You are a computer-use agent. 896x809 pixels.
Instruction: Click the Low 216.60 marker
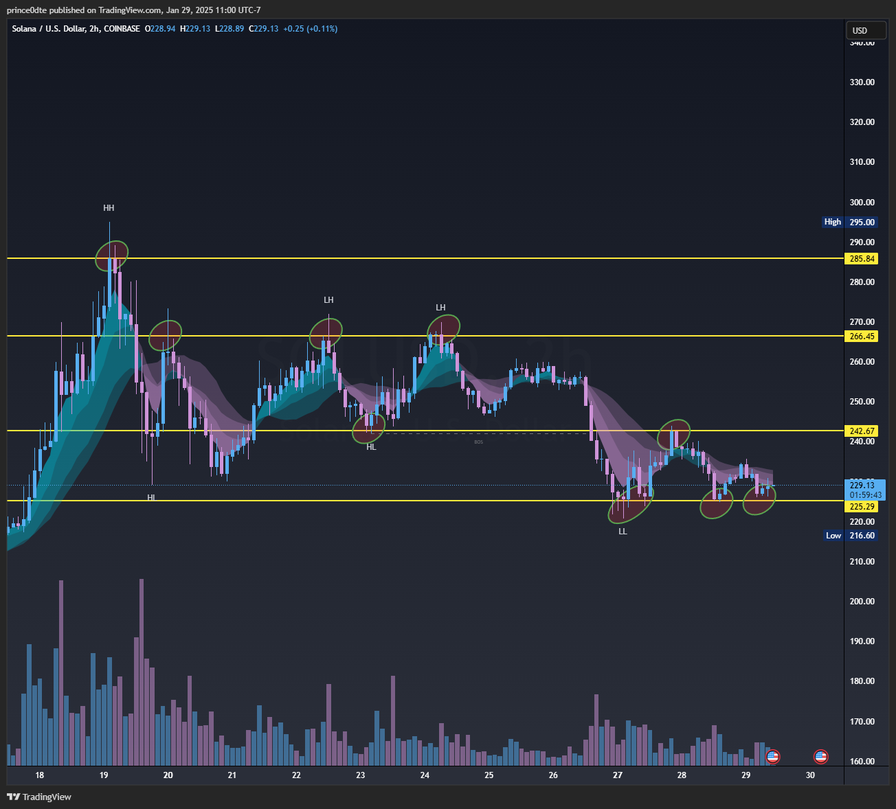(x=851, y=536)
